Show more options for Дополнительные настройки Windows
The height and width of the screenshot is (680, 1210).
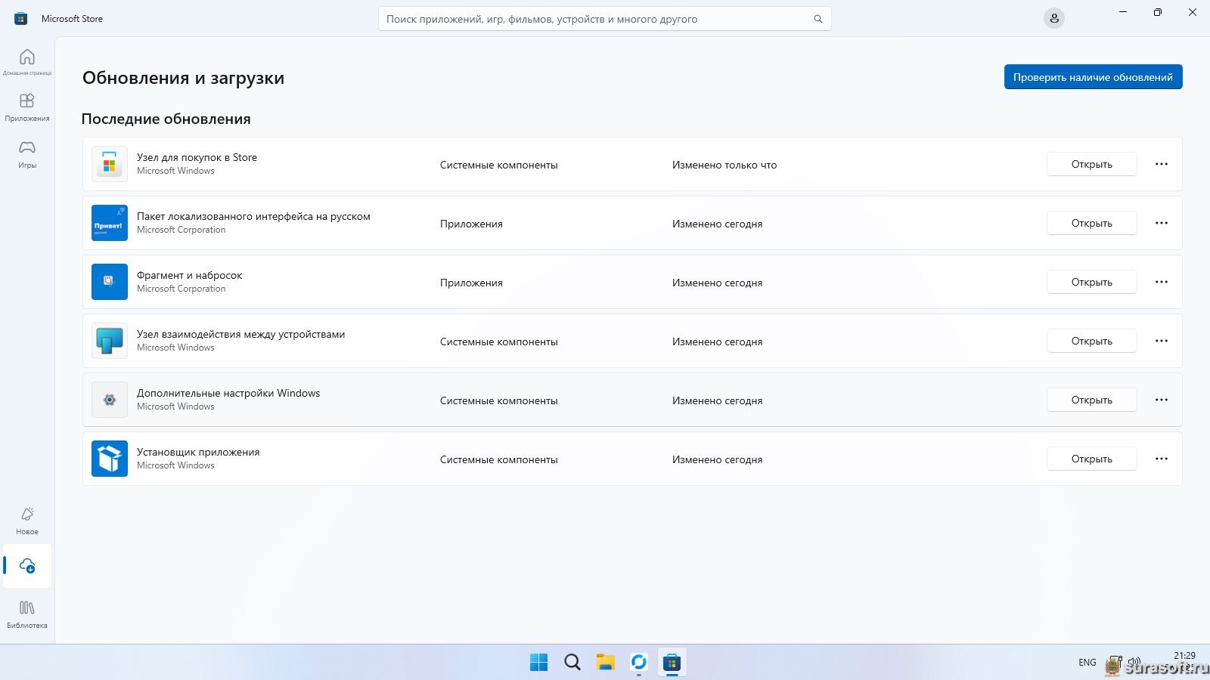pos(1162,400)
